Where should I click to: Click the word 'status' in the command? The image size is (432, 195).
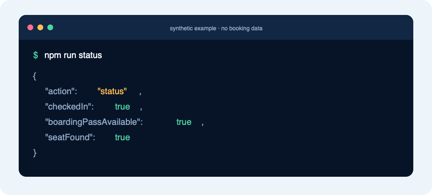click(x=90, y=56)
